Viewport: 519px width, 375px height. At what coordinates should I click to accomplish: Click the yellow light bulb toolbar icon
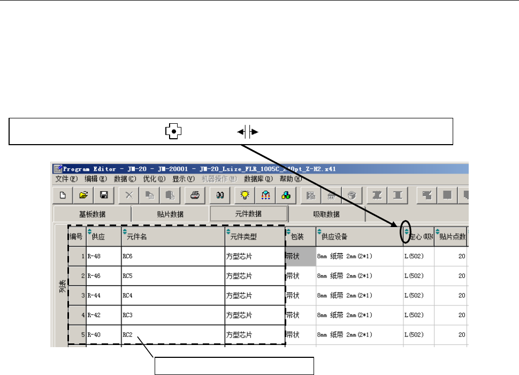(245, 195)
